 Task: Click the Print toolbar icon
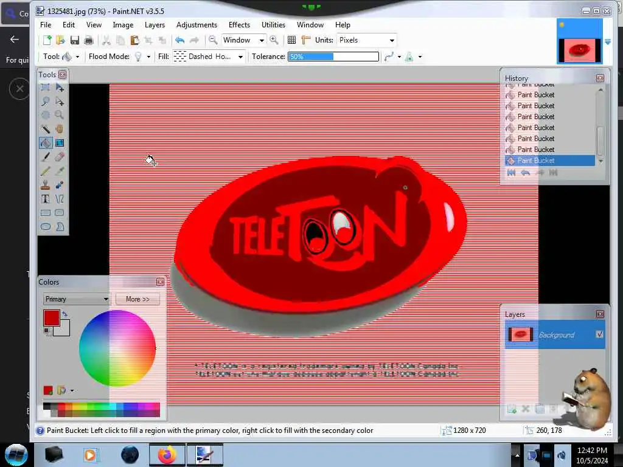89,40
